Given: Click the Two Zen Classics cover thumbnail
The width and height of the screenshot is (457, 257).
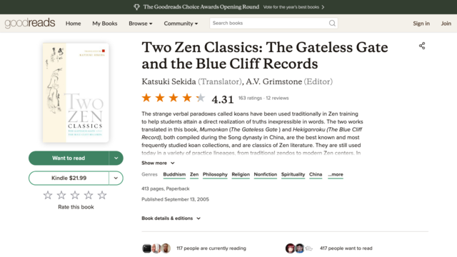Looking at the screenshot, I should tap(76, 93).
